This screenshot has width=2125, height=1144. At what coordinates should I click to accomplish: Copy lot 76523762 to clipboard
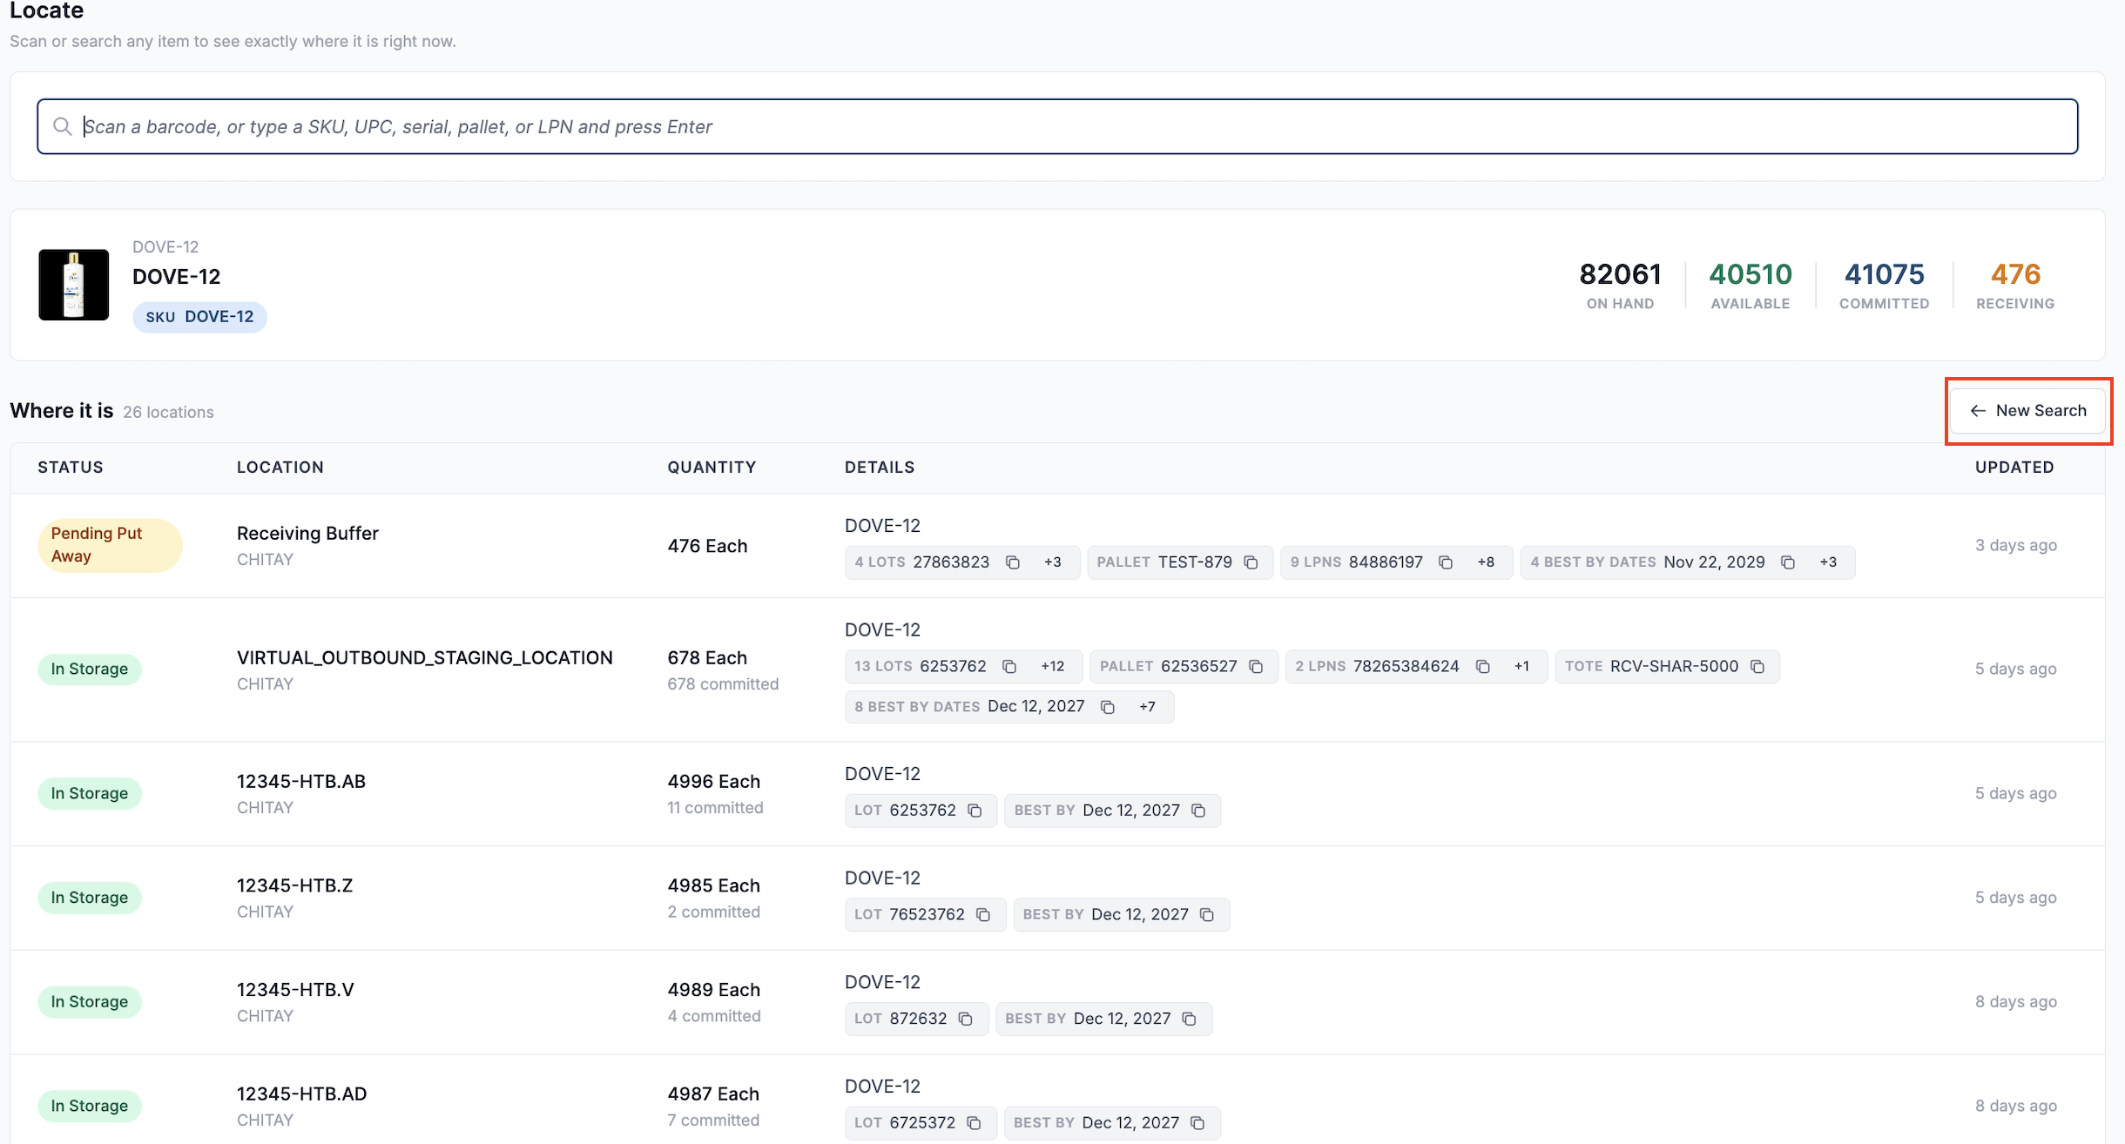pos(983,914)
